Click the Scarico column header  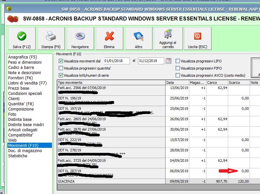(239, 83)
